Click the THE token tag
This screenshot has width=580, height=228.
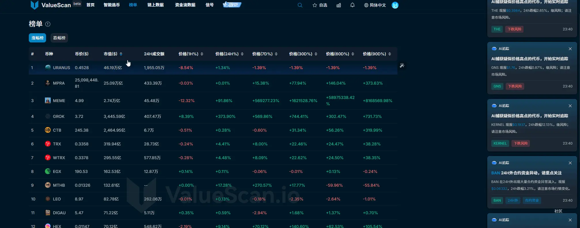(x=497, y=29)
